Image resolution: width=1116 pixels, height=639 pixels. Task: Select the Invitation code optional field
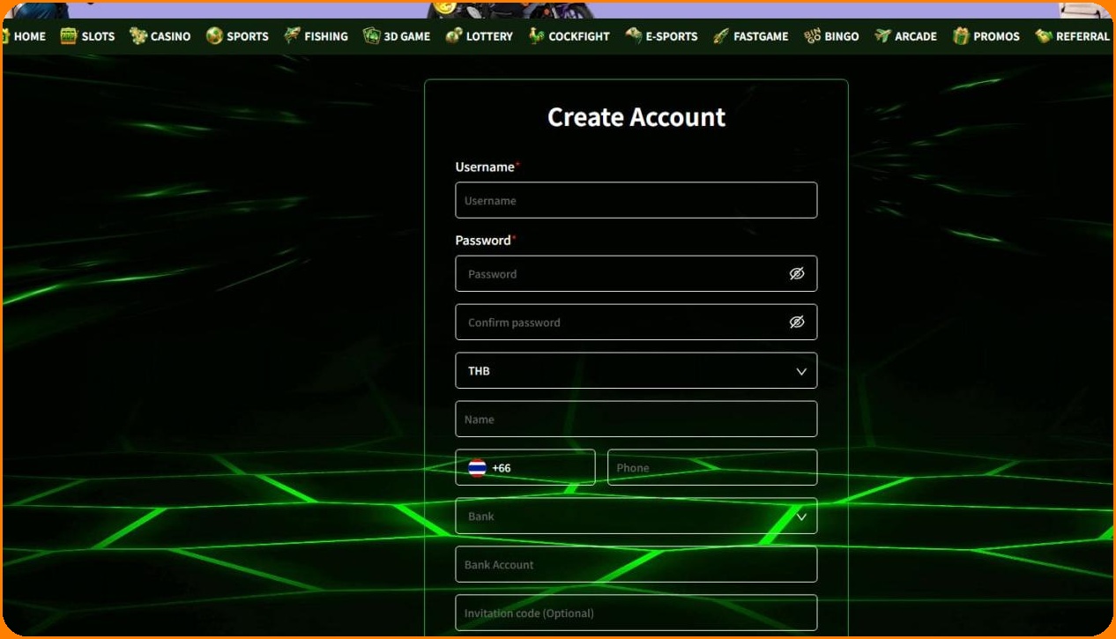[636, 613]
